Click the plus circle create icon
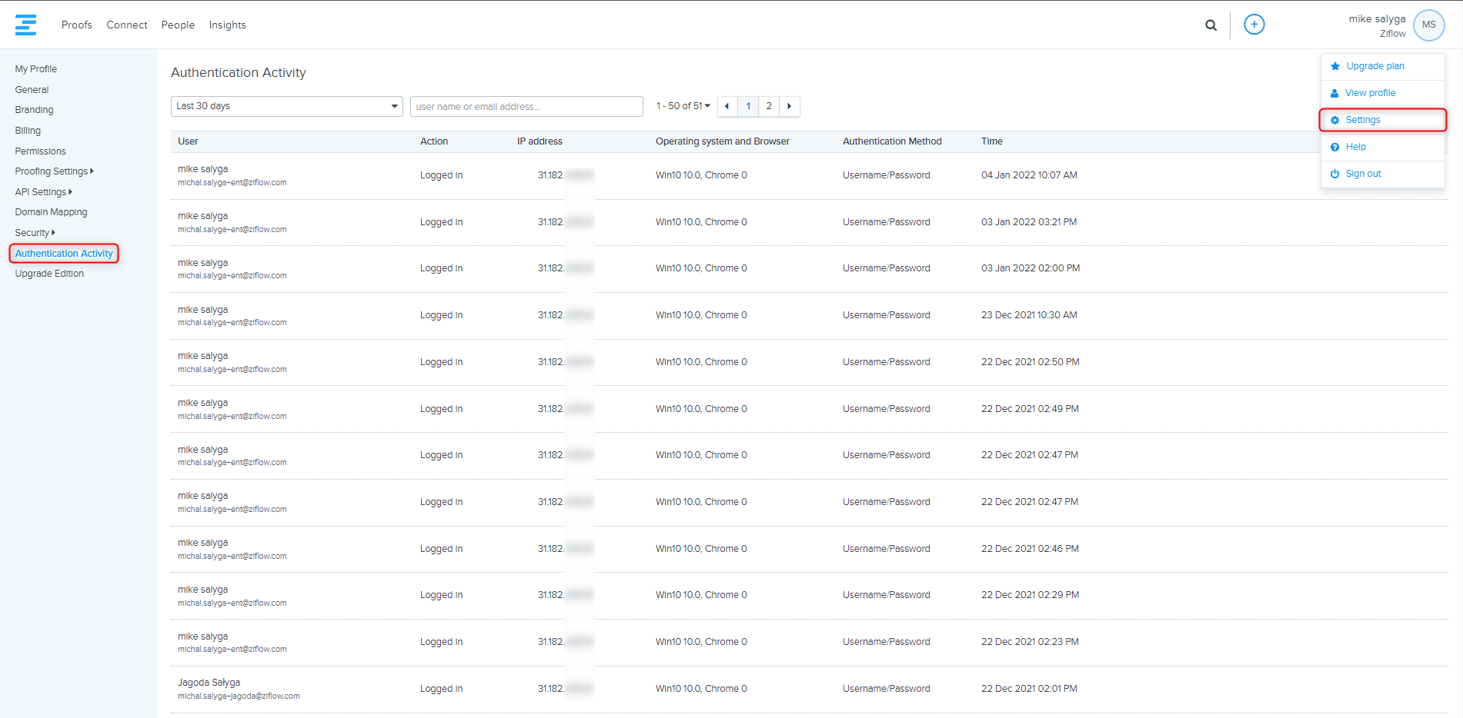This screenshot has width=1463, height=718. click(x=1254, y=25)
